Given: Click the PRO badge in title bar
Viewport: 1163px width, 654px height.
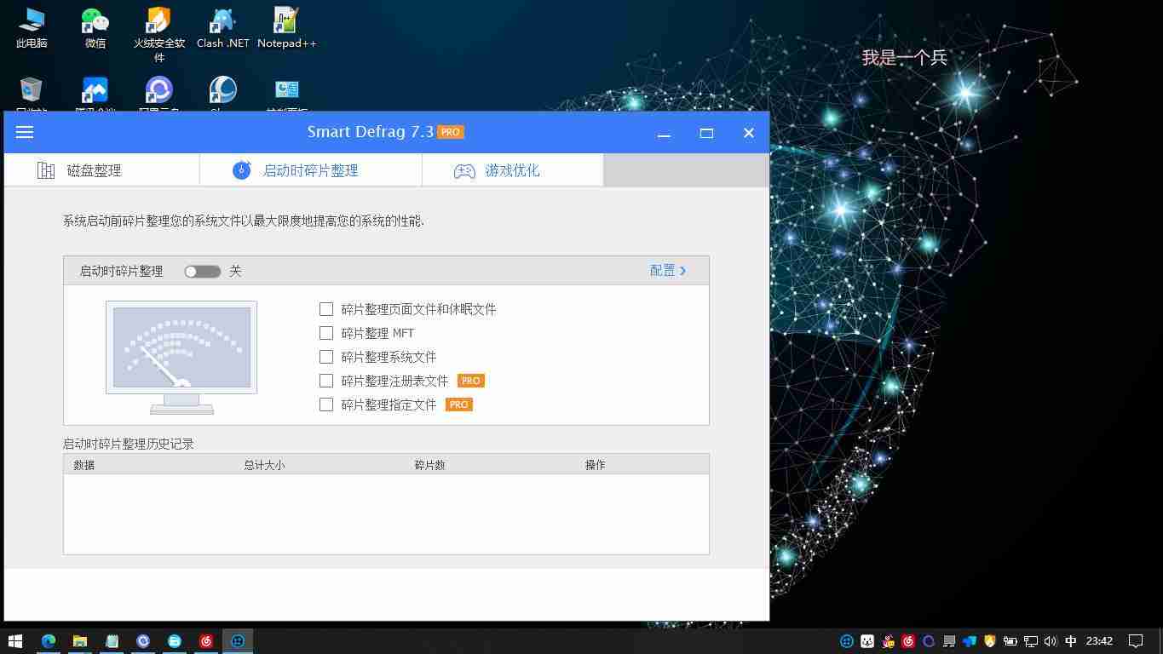Looking at the screenshot, I should (x=451, y=132).
